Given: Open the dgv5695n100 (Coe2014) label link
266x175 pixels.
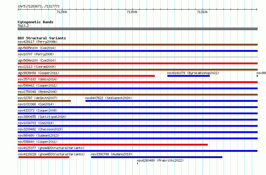Looking at the screenshot, I should (x=37, y=48).
